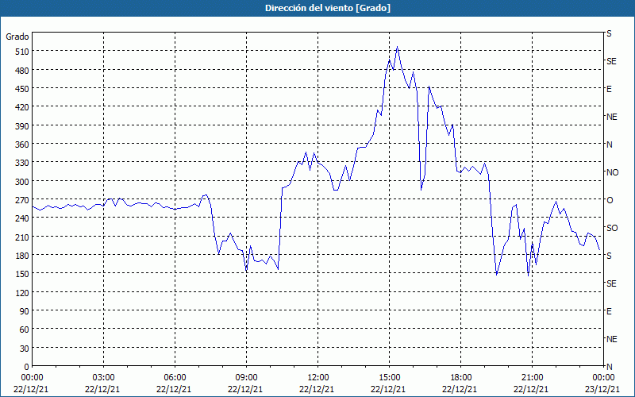Click the "06:00" time label
The image size is (635, 397).
(175, 378)
